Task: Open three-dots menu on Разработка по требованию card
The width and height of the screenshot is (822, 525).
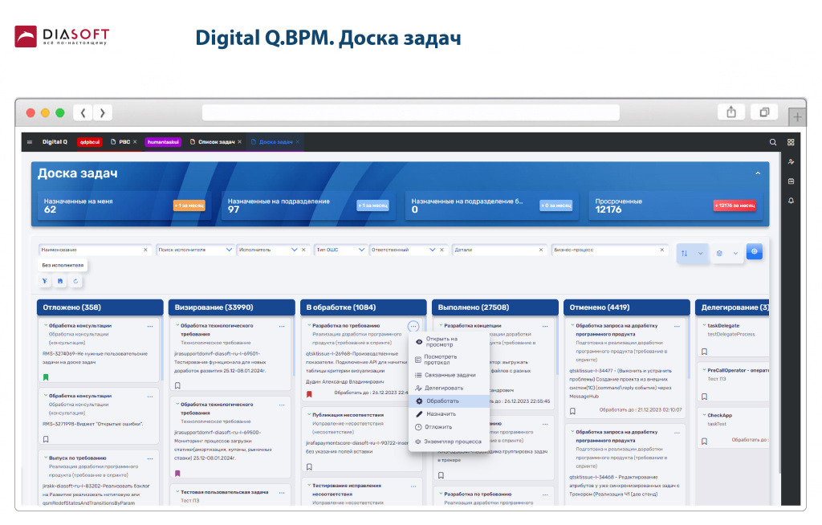Action: coord(413,326)
